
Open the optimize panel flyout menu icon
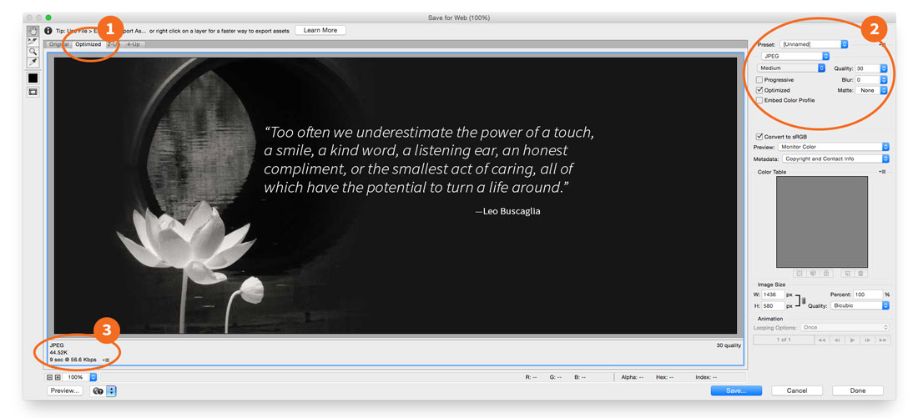(x=883, y=44)
